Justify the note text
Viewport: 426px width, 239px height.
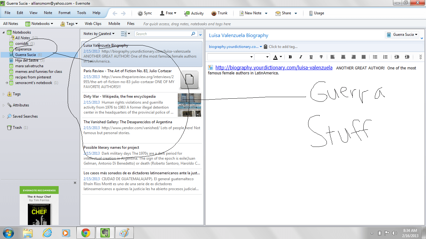click(x=364, y=57)
